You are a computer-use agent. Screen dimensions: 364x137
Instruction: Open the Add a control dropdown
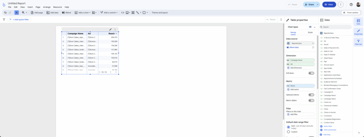pyautogui.click(x=109, y=13)
